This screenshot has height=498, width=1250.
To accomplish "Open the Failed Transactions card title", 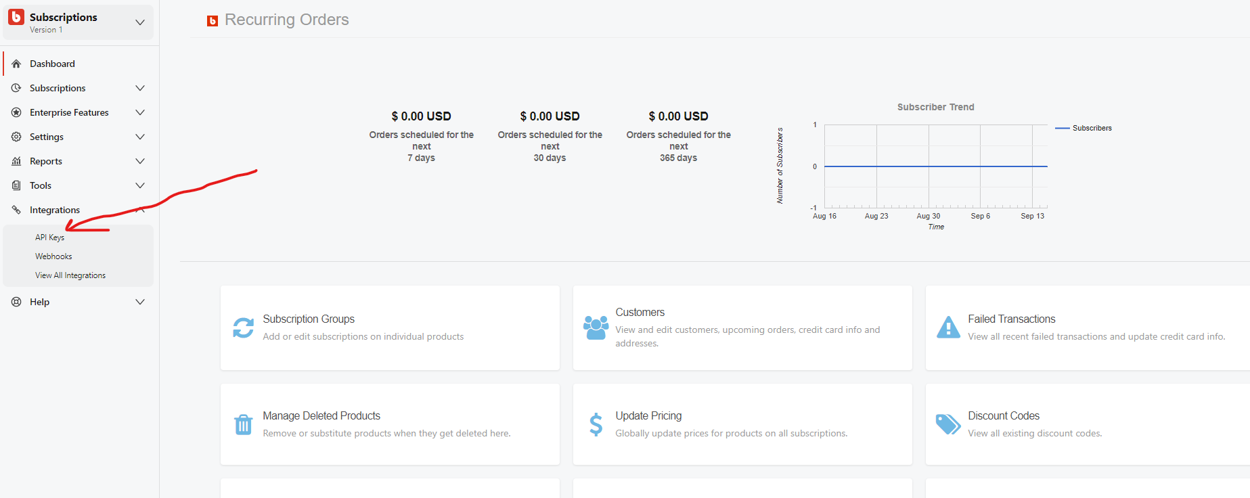I will (x=1012, y=319).
